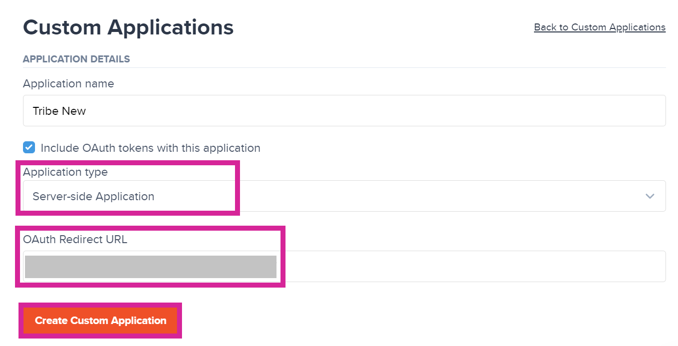
Task: Click the APPLICATION DETAILS section header
Action: point(76,59)
